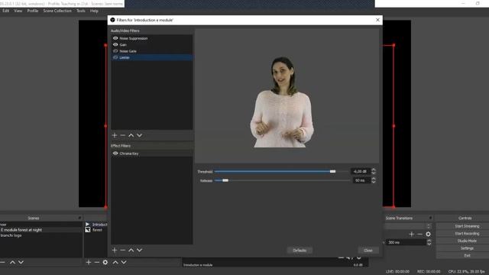489x275 pixels.
Task: Select the Noise Gate filter row
Action: (152, 51)
